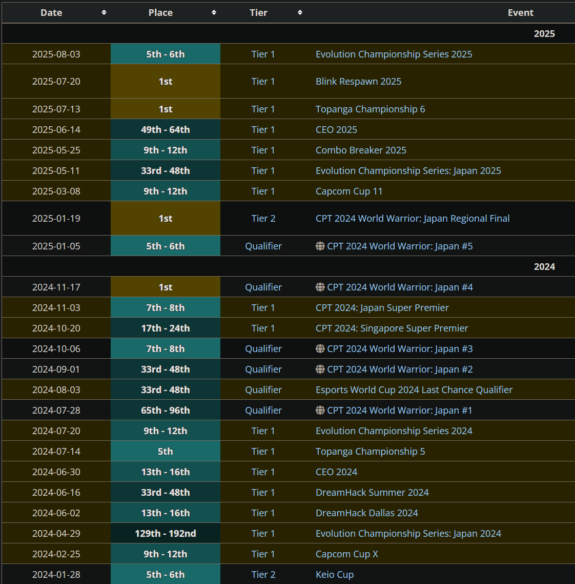Select the date 2025-03-08 cell
Viewport: 575px width, 584px height.
click(x=56, y=191)
